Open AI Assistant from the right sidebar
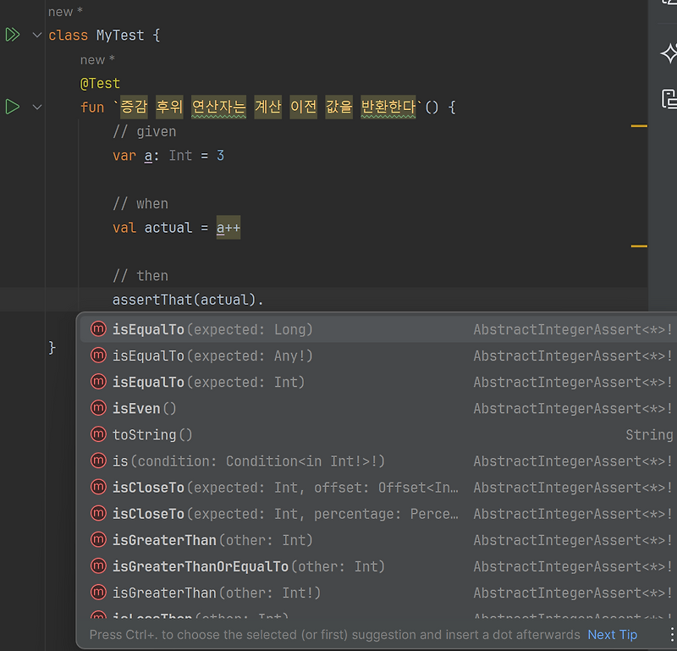This screenshot has width=677, height=651. (669, 53)
